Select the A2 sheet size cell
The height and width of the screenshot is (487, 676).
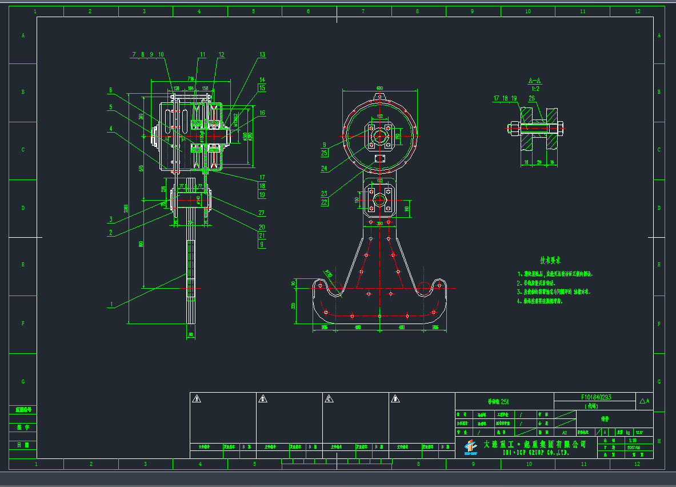click(565, 432)
